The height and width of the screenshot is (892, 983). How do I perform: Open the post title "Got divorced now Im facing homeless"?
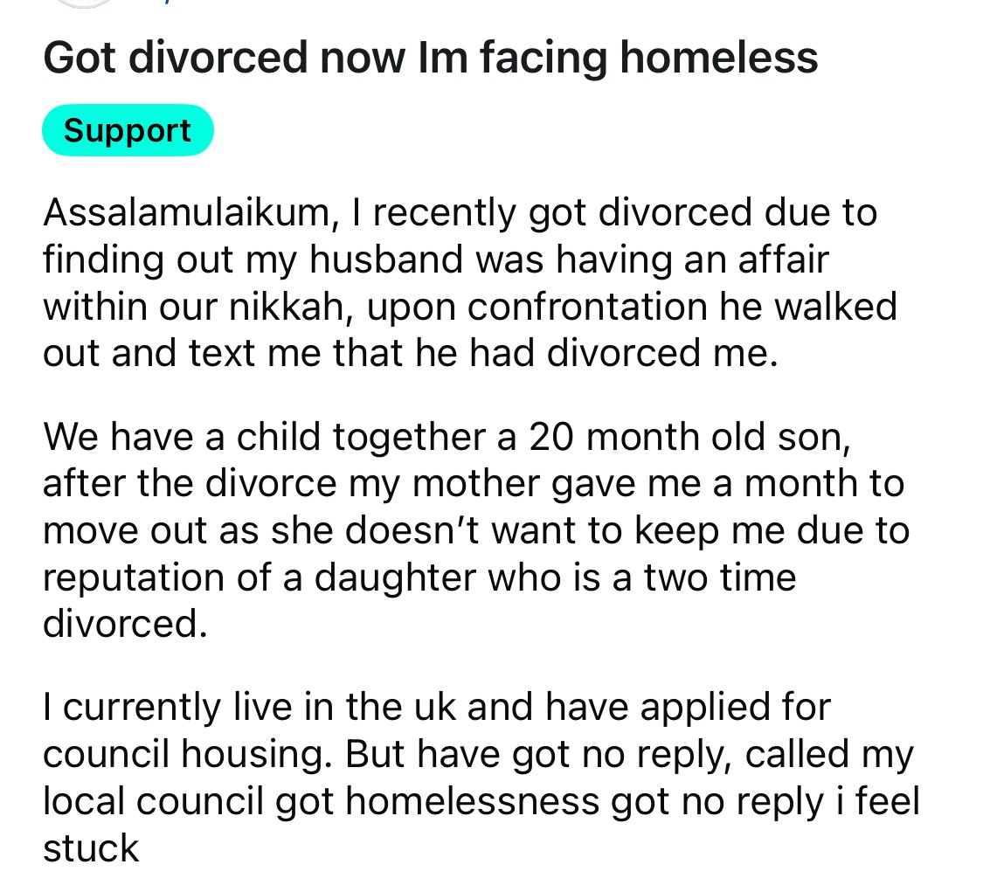coord(430,58)
